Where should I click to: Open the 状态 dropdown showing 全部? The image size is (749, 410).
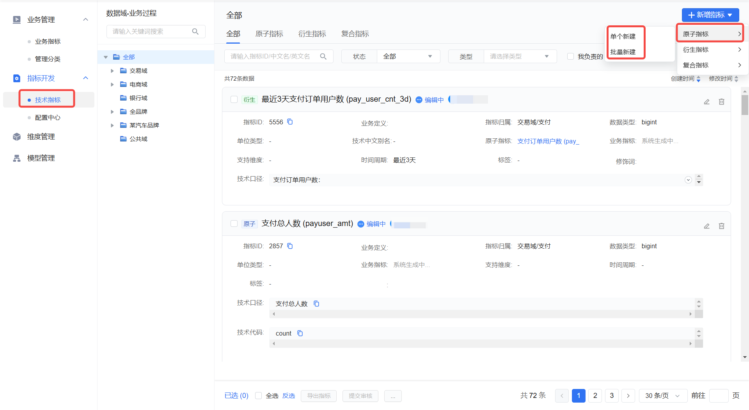408,57
